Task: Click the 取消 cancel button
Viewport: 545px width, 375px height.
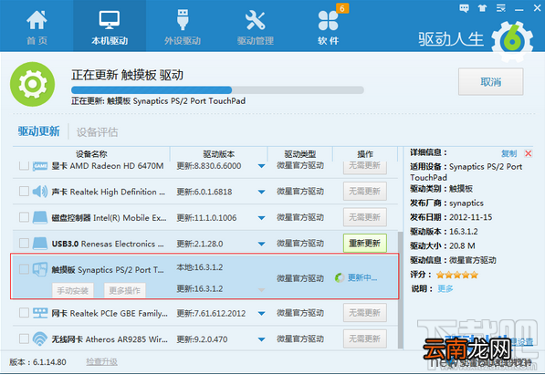Action: point(491,82)
